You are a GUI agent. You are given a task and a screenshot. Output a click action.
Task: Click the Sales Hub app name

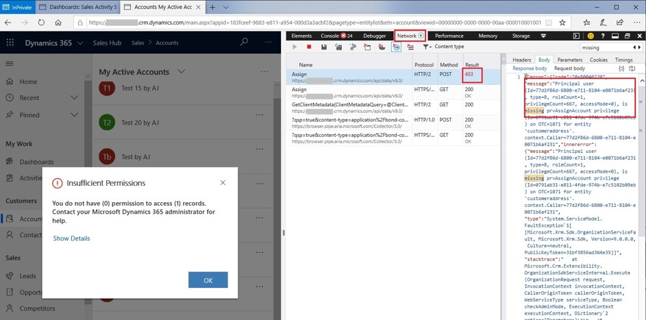(107, 43)
